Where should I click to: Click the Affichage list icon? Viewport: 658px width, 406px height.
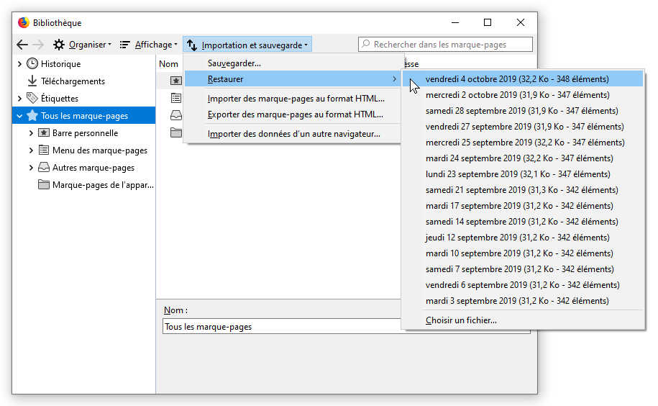(124, 45)
